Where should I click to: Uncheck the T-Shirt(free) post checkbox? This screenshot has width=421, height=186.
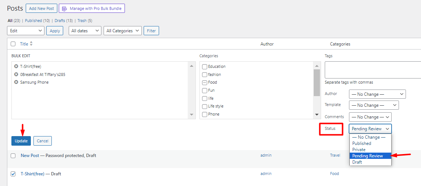click(13, 174)
